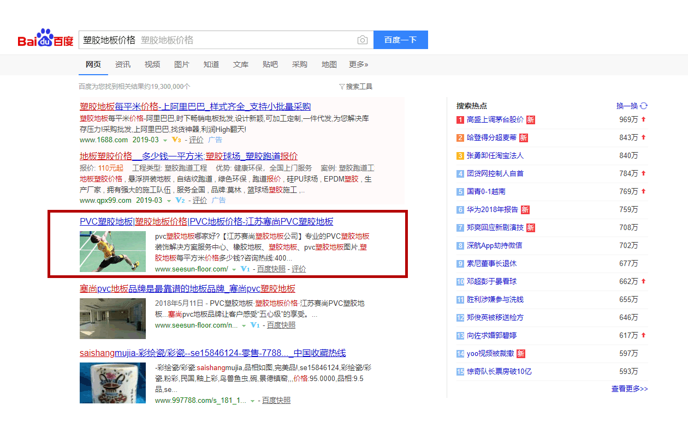Open hot search 华为2018年报告
Image resolution: width=688 pixels, height=441 pixels.
coord(493,209)
